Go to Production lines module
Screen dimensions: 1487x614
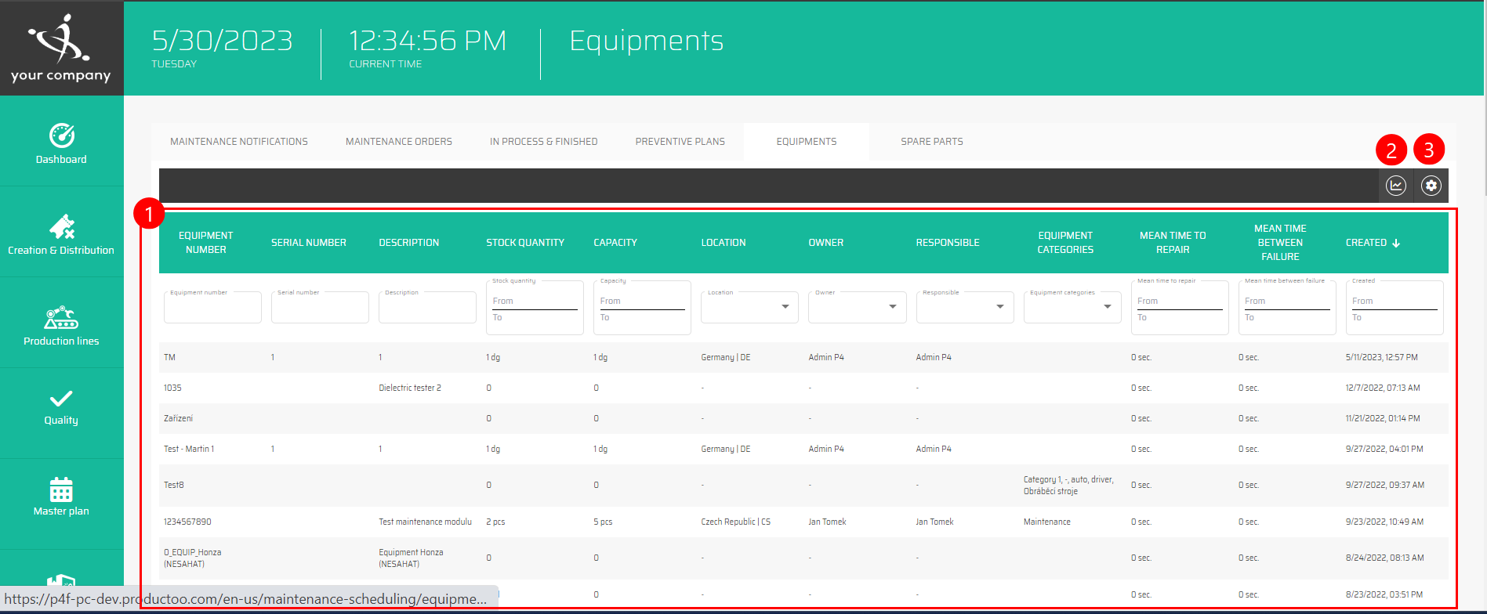[61, 326]
